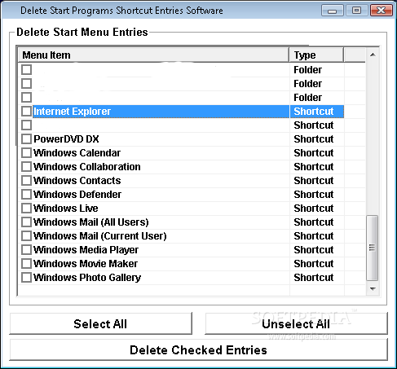This screenshot has width=397, height=369.
Task: Select the Windows Collaboration entry
Action: click(x=87, y=167)
